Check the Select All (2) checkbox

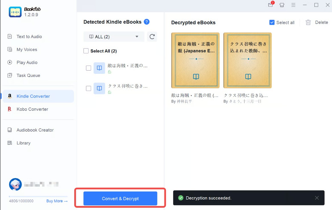(86, 51)
